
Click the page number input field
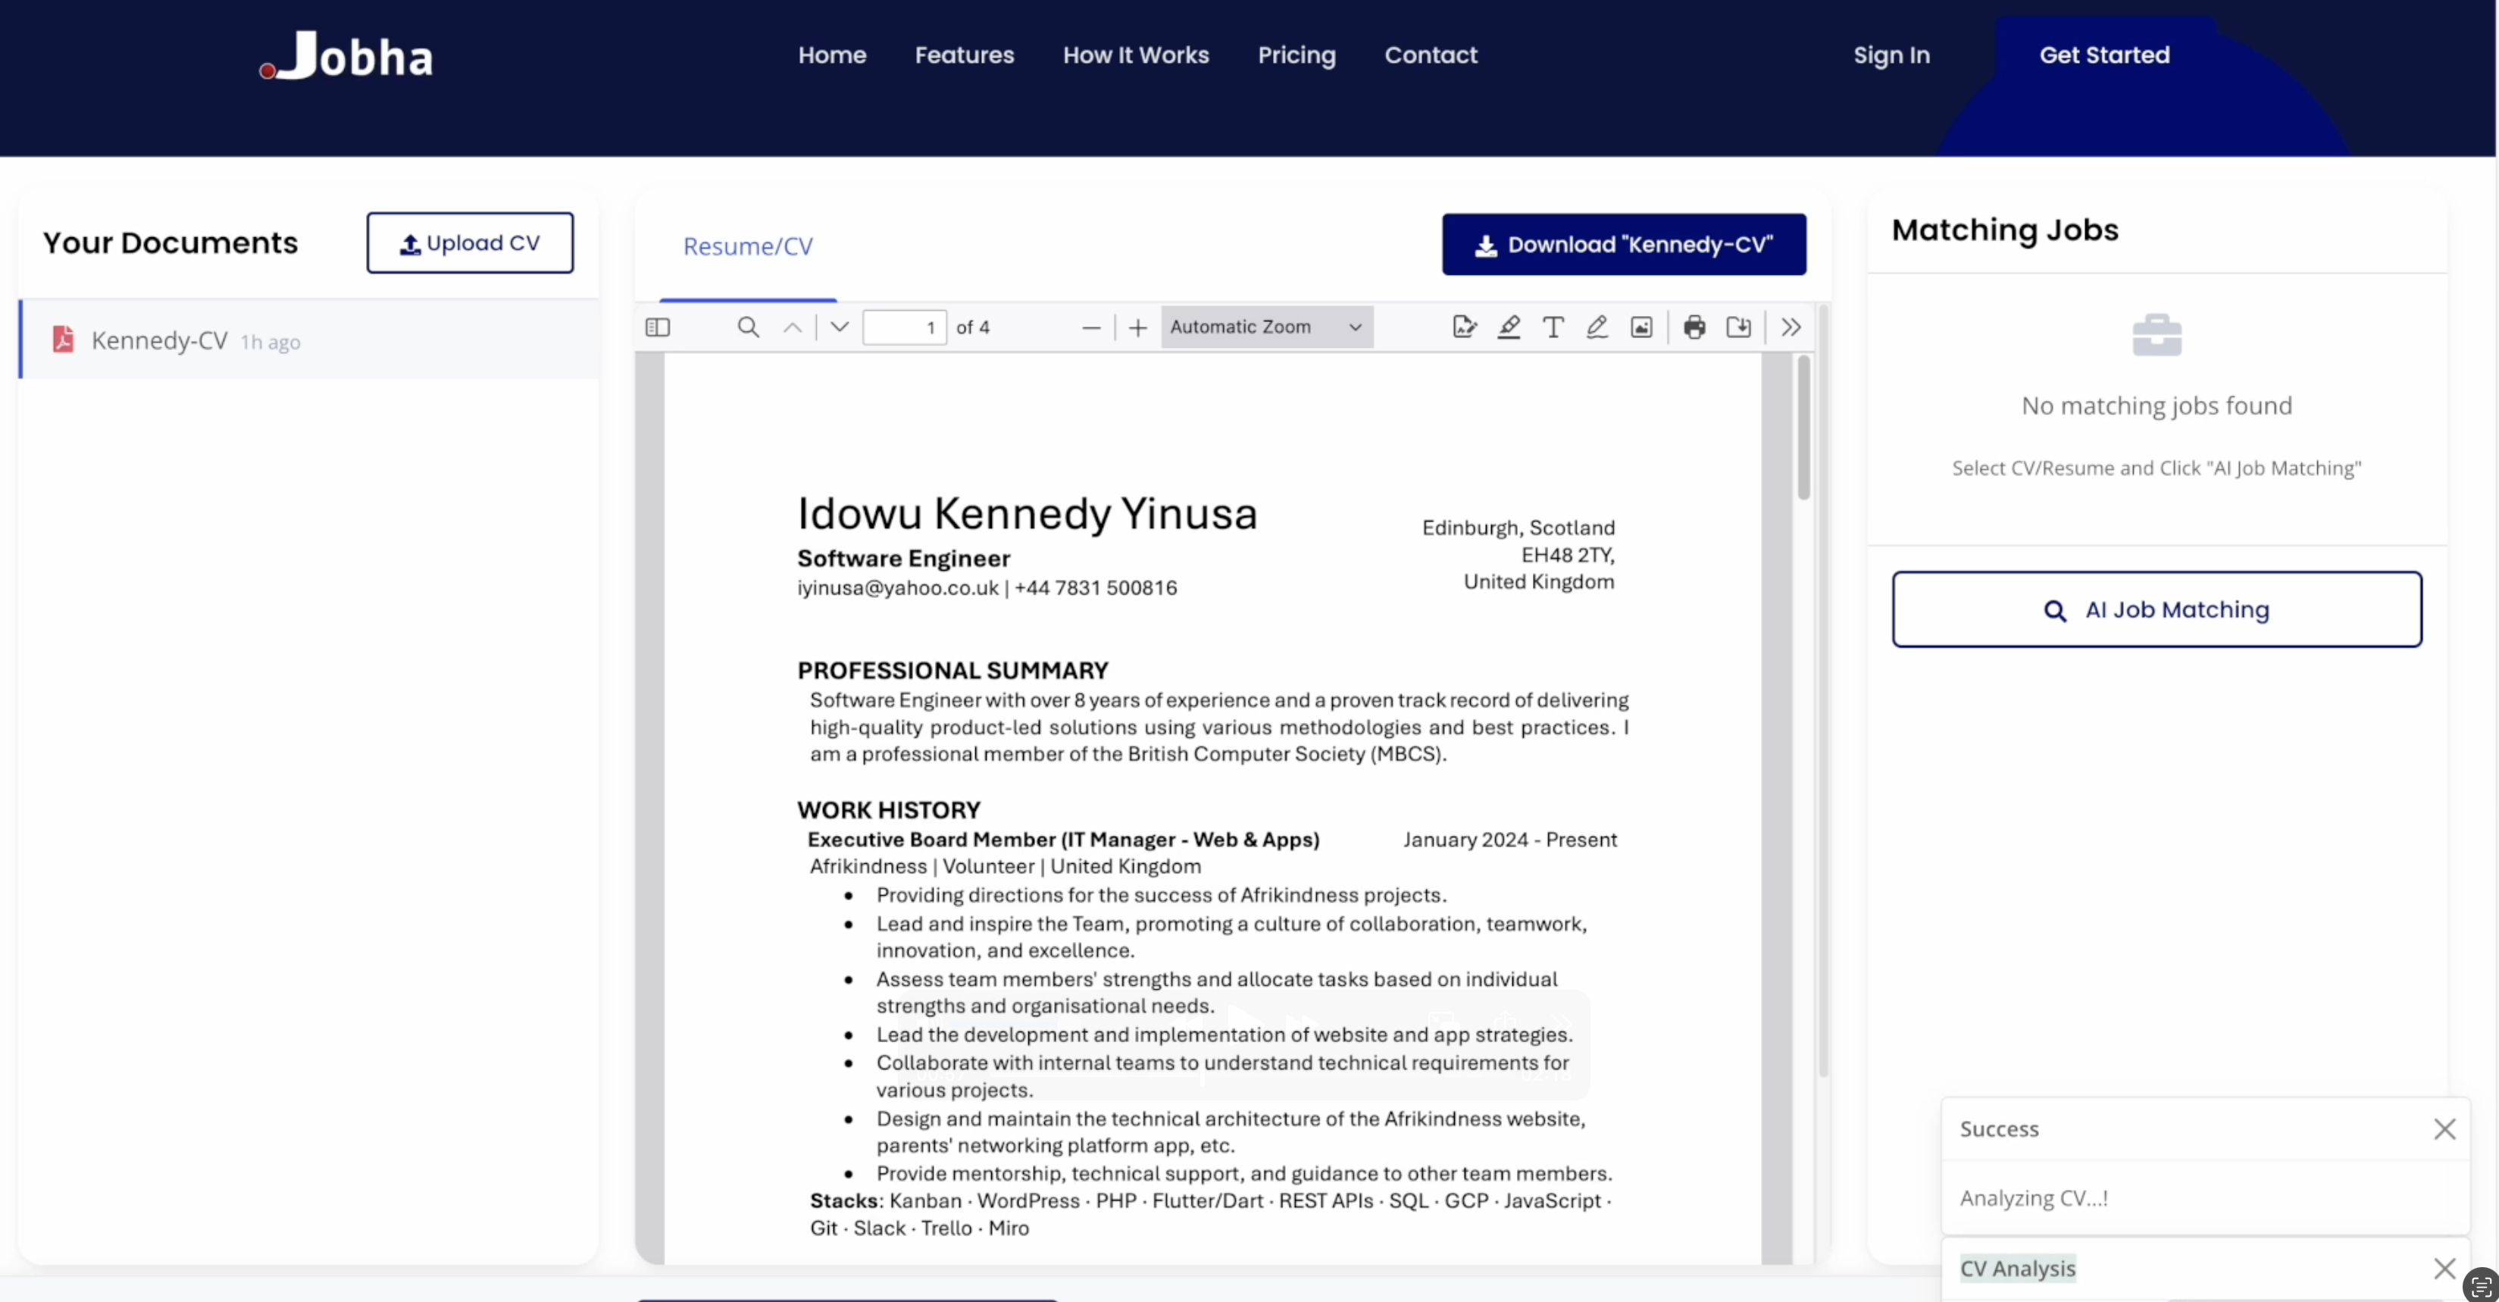click(x=904, y=327)
